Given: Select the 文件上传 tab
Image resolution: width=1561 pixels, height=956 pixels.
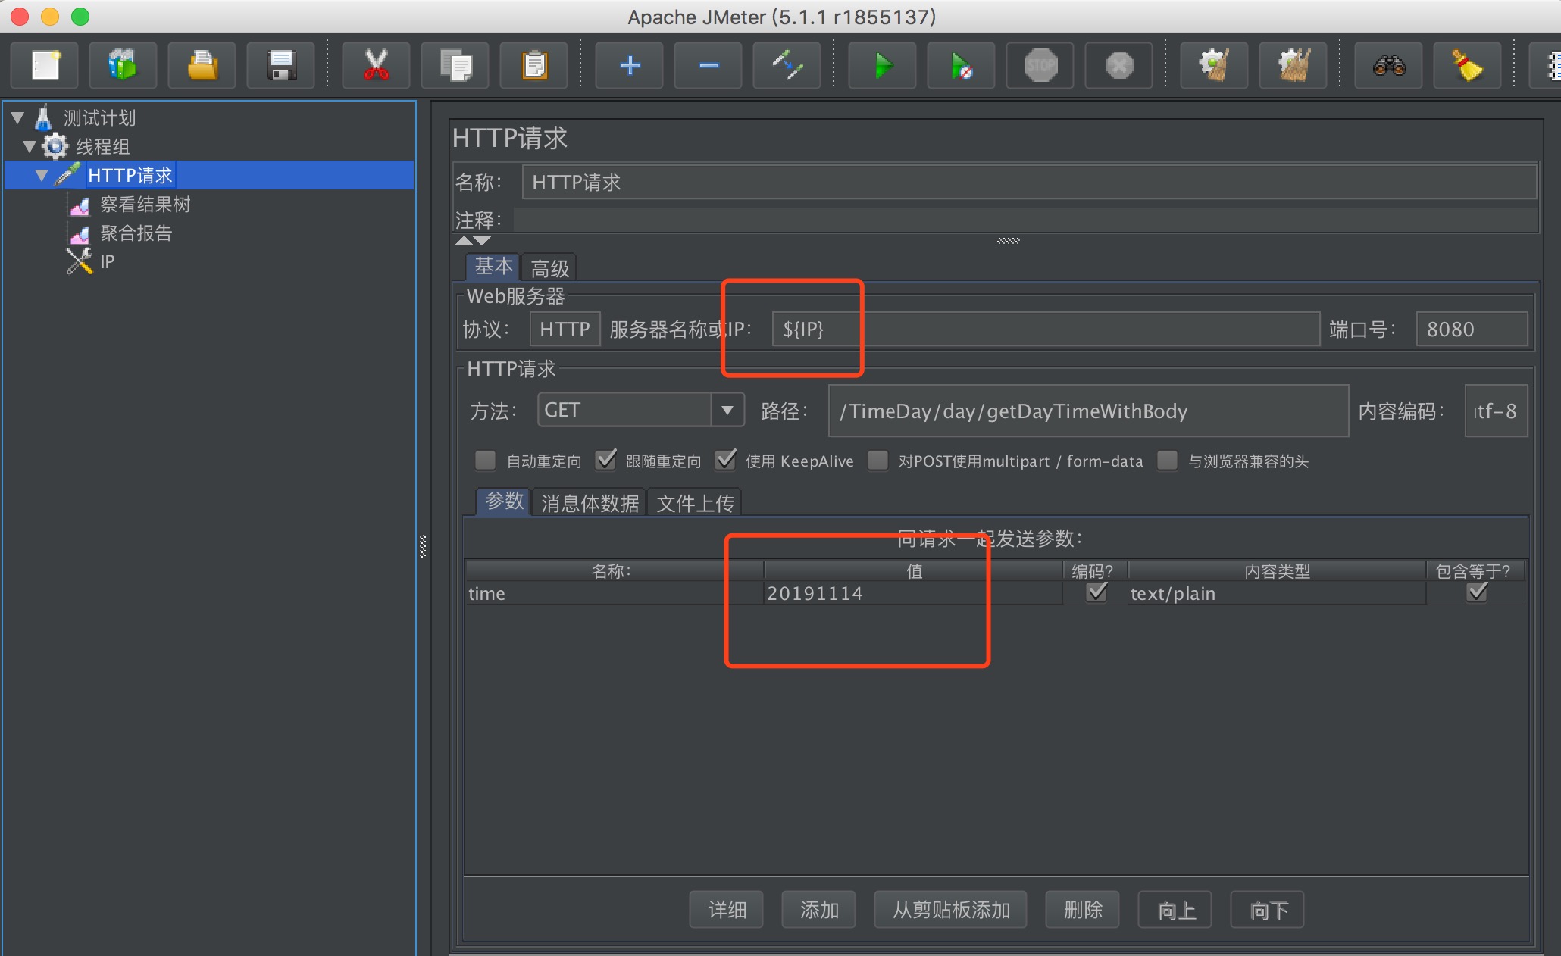Looking at the screenshot, I should pyautogui.click(x=695, y=503).
